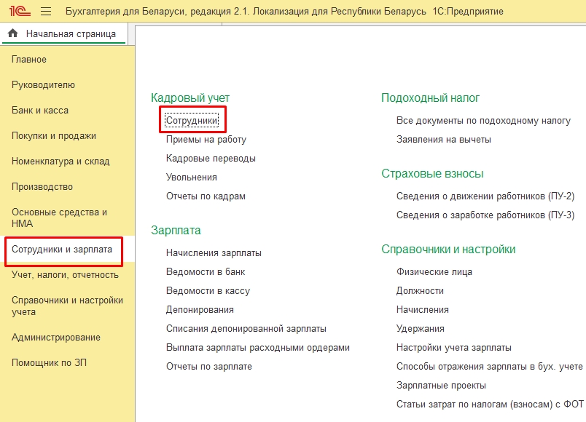Open Списания депонированной зарплаты link

[246, 329]
